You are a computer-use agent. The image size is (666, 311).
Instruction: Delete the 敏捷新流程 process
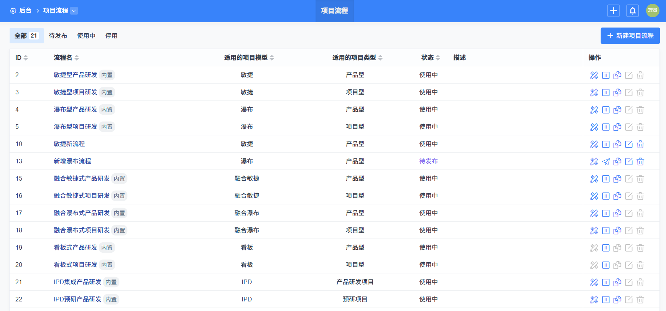pyautogui.click(x=640, y=144)
